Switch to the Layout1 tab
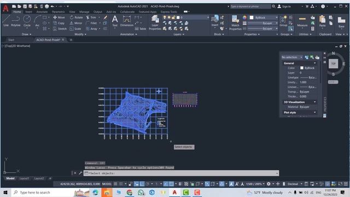The image size is (350, 197). point(24,178)
